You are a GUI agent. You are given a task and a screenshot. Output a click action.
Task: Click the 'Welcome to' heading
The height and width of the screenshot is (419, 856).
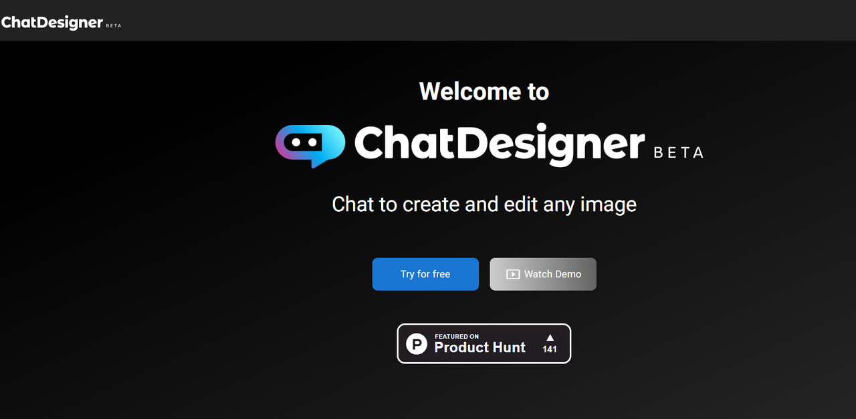point(484,91)
